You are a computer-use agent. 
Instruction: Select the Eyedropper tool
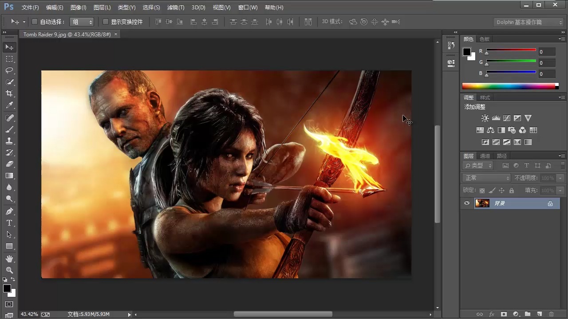[9, 105]
